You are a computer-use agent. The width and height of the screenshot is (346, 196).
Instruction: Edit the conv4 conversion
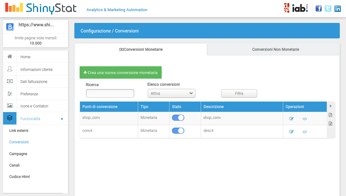click(x=291, y=132)
